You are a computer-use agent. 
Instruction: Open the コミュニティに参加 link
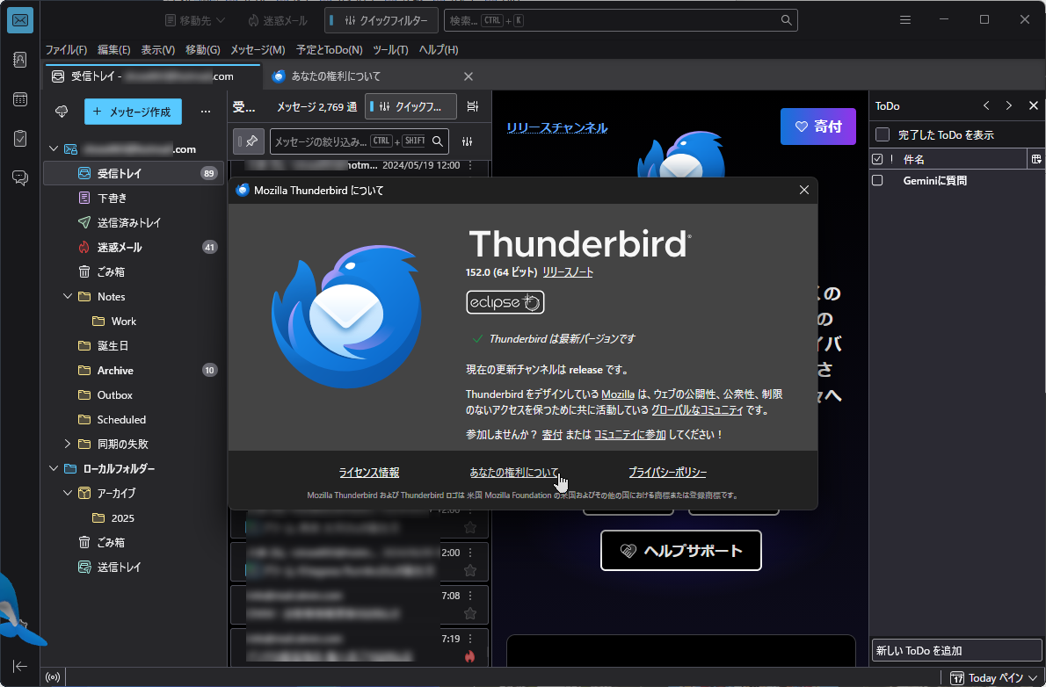pyautogui.click(x=629, y=435)
